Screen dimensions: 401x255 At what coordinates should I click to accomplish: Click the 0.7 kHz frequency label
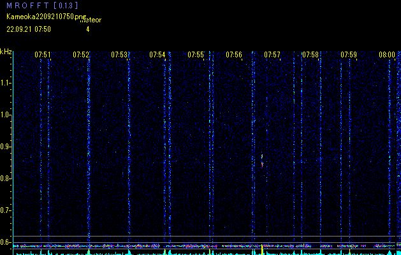pyautogui.click(x=5, y=210)
